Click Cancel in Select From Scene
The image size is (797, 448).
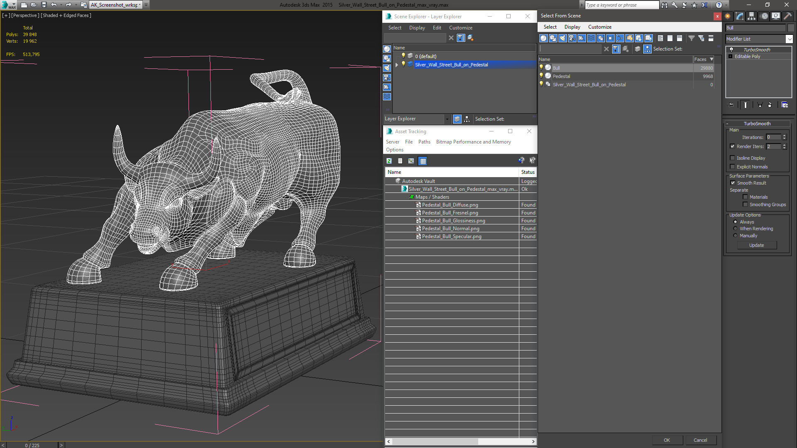coord(700,440)
